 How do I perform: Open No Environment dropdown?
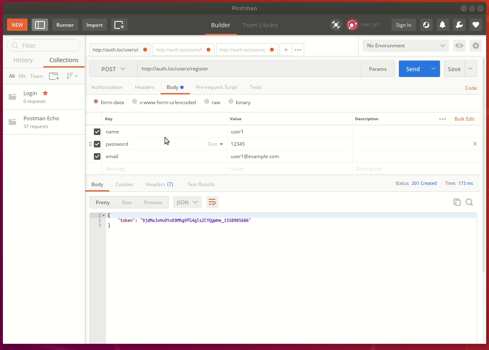pos(406,46)
